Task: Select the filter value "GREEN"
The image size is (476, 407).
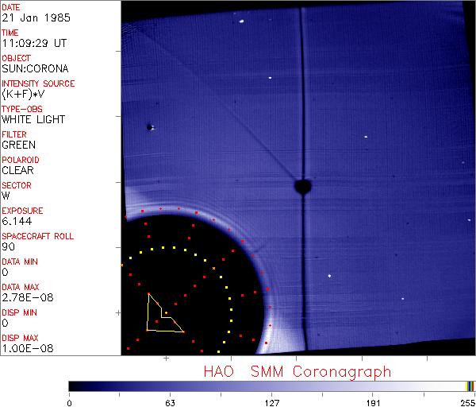Action: click(19, 145)
